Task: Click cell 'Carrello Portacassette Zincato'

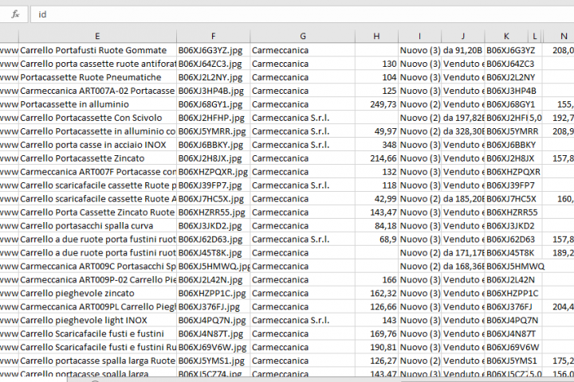Action: click(97, 158)
